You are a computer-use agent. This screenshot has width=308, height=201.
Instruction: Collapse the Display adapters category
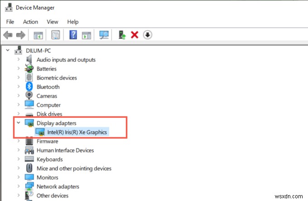coord(19,123)
